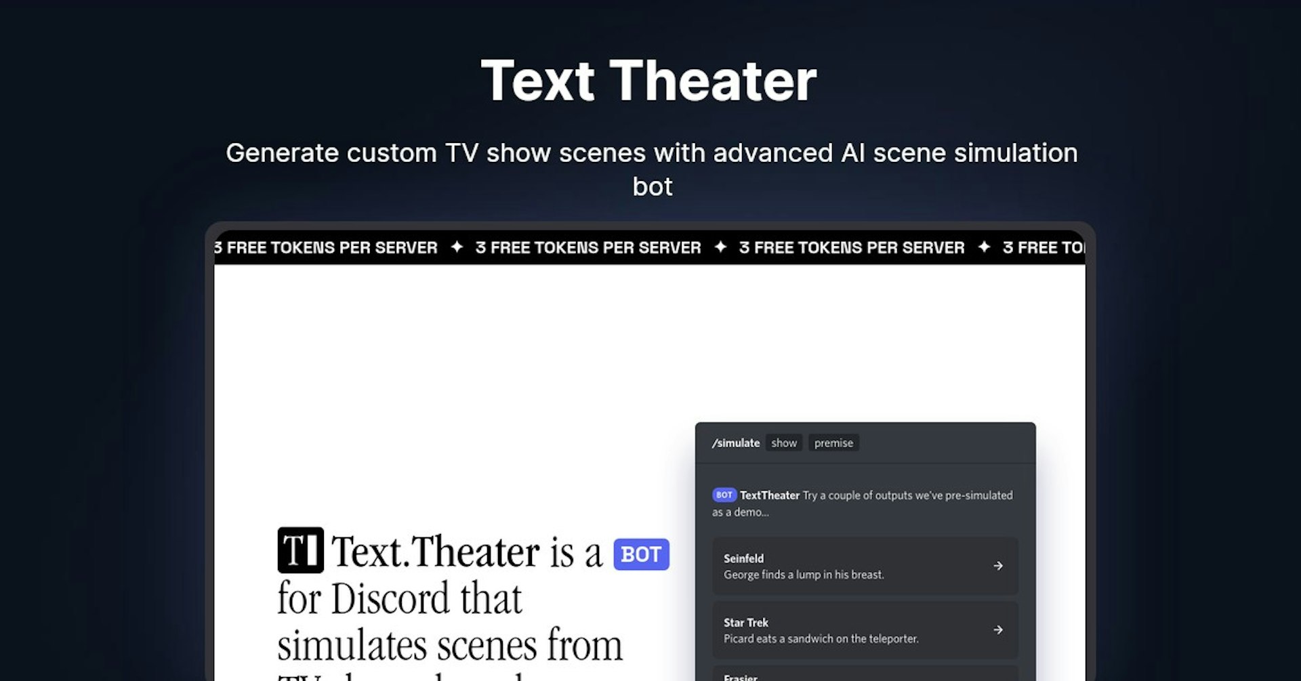Open the Star Trek demo arrow
1301x681 pixels.
pyautogui.click(x=997, y=630)
